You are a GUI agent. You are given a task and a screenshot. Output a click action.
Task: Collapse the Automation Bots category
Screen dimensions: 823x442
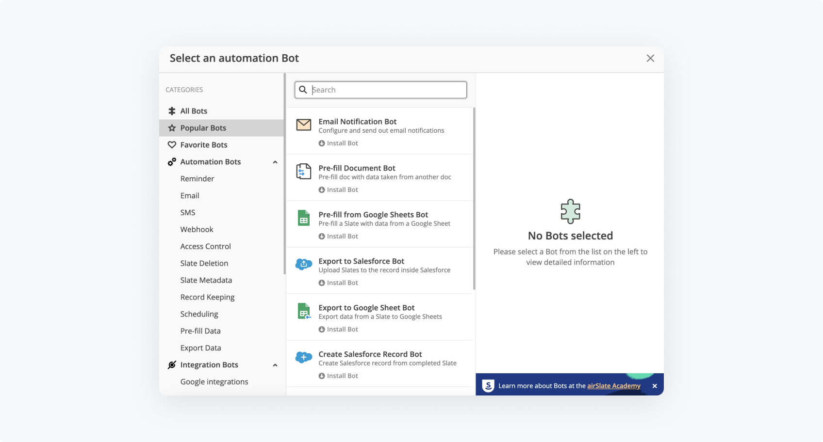(x=275, y=162)
